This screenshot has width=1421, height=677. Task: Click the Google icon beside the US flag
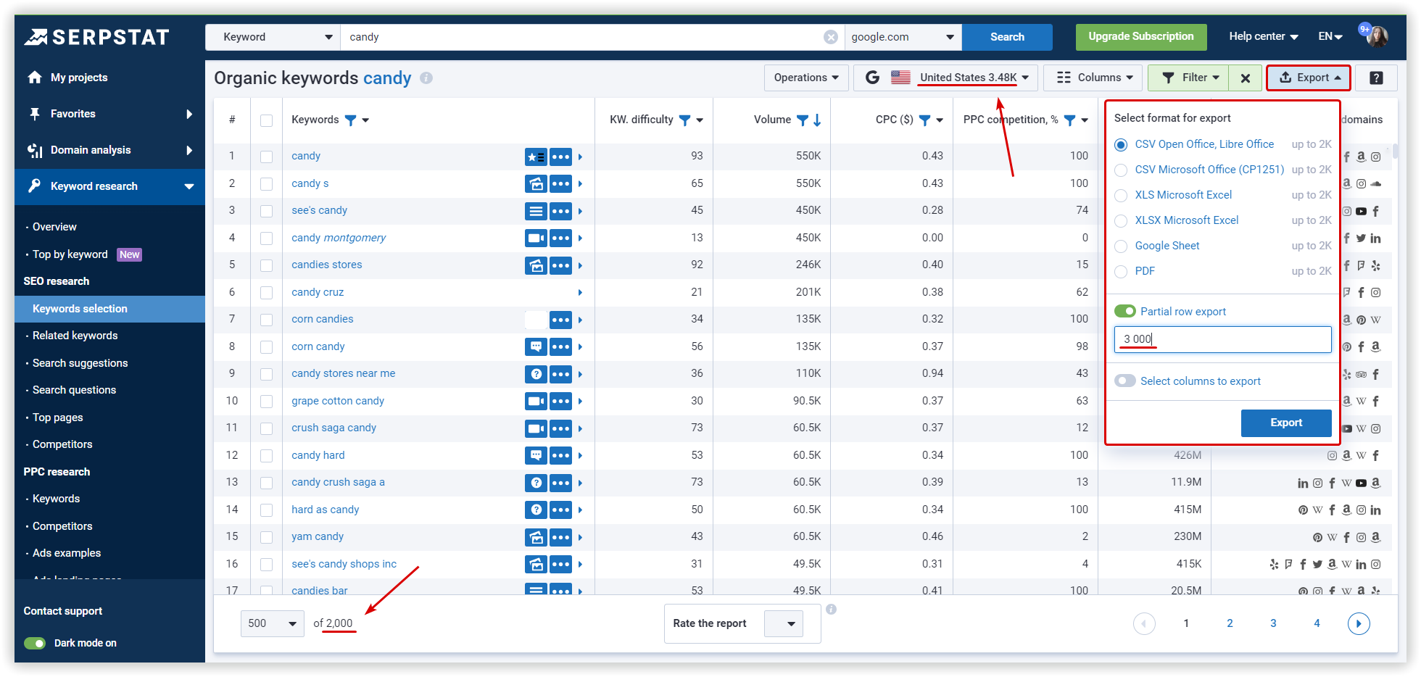pos(872,77)
